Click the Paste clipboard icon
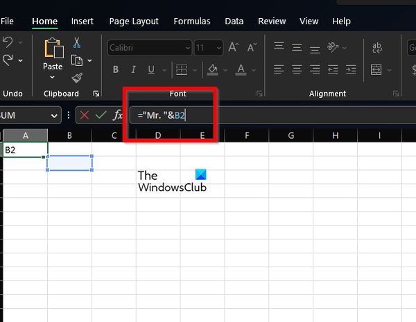The image size is (416, 322). [x=54, y=48]
